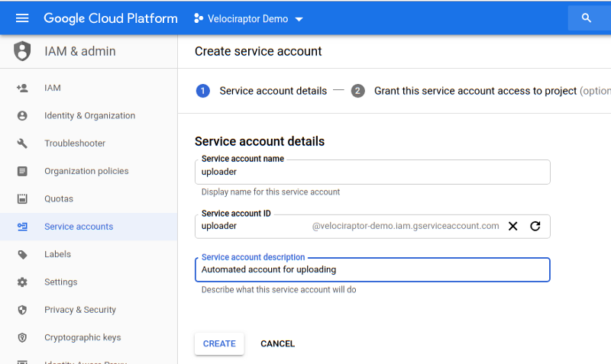The image size is (611, 364).
Task: Click the Settings gear icon in sidebar
Action: point(22,282)
